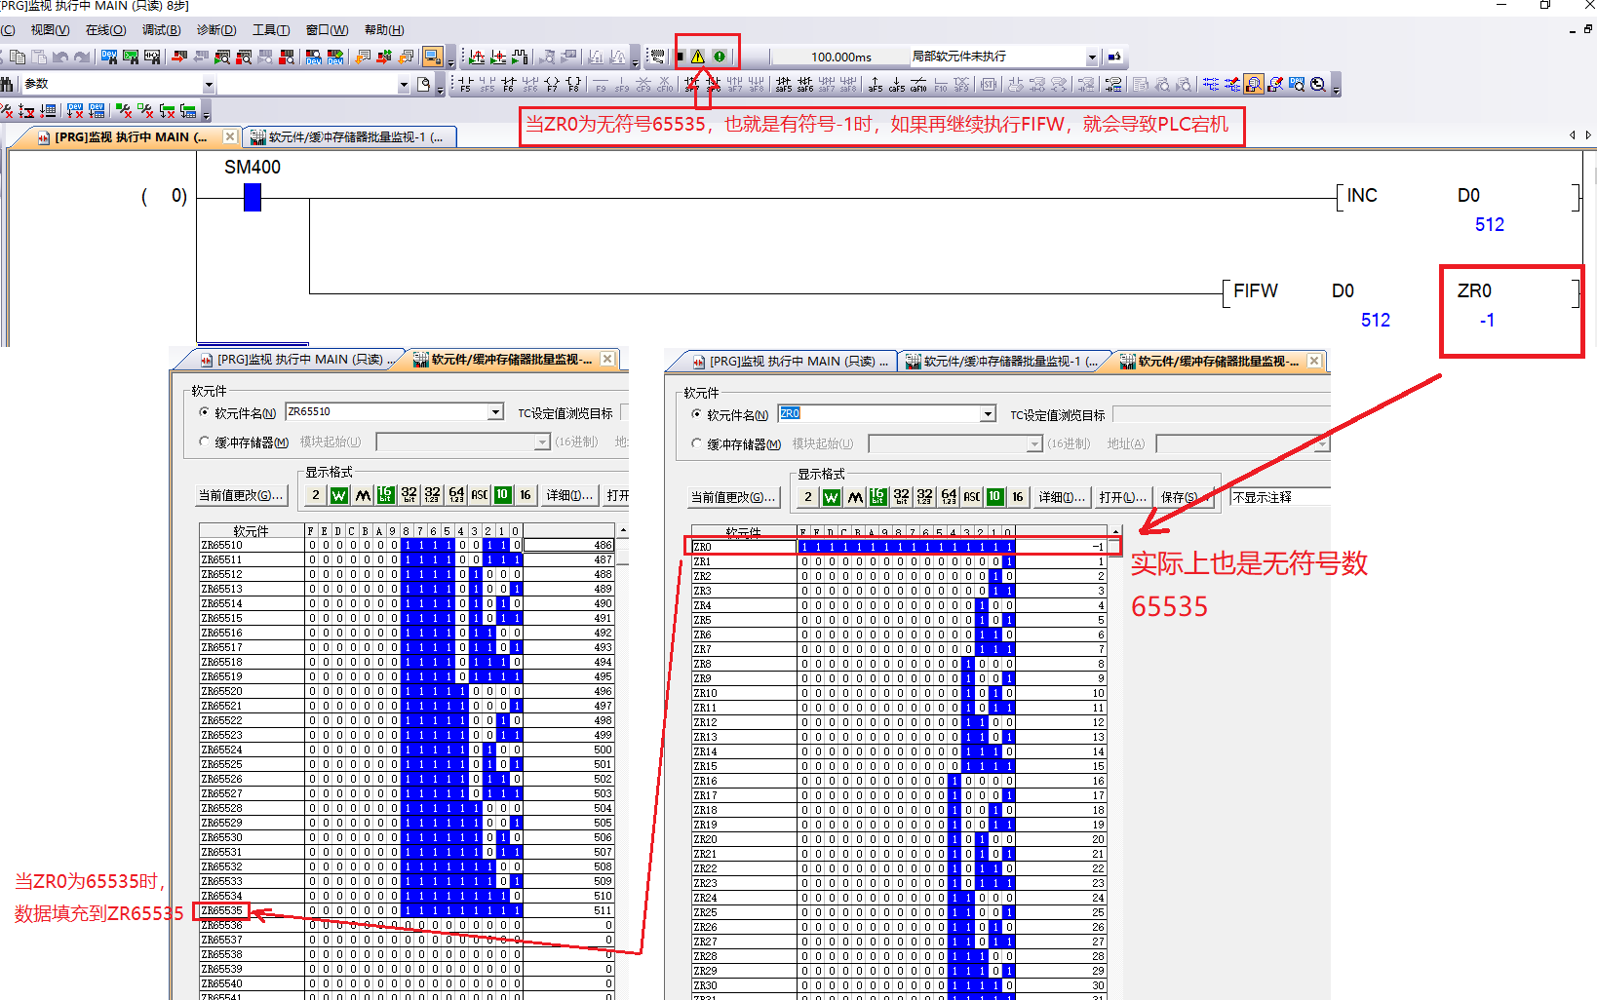Open the ZR0 device name dropdown
The image size is (1597, 1000).
point(988,414)
